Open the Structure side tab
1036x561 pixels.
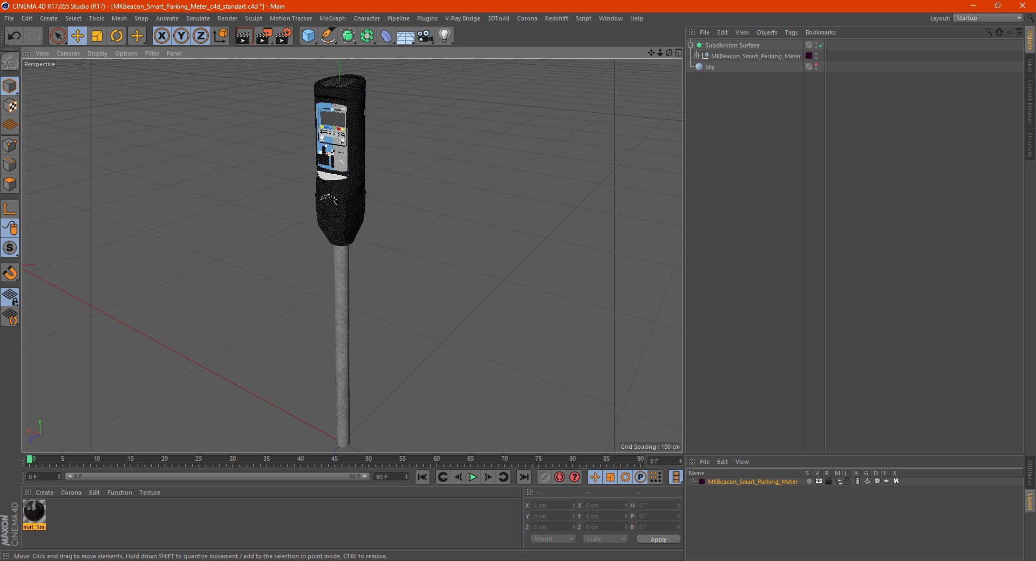[x=1030, y=145]
